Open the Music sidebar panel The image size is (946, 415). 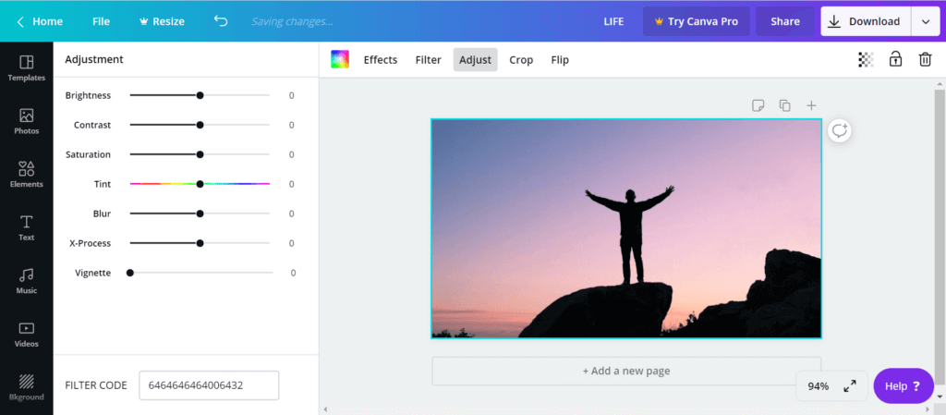coord(27,280)
